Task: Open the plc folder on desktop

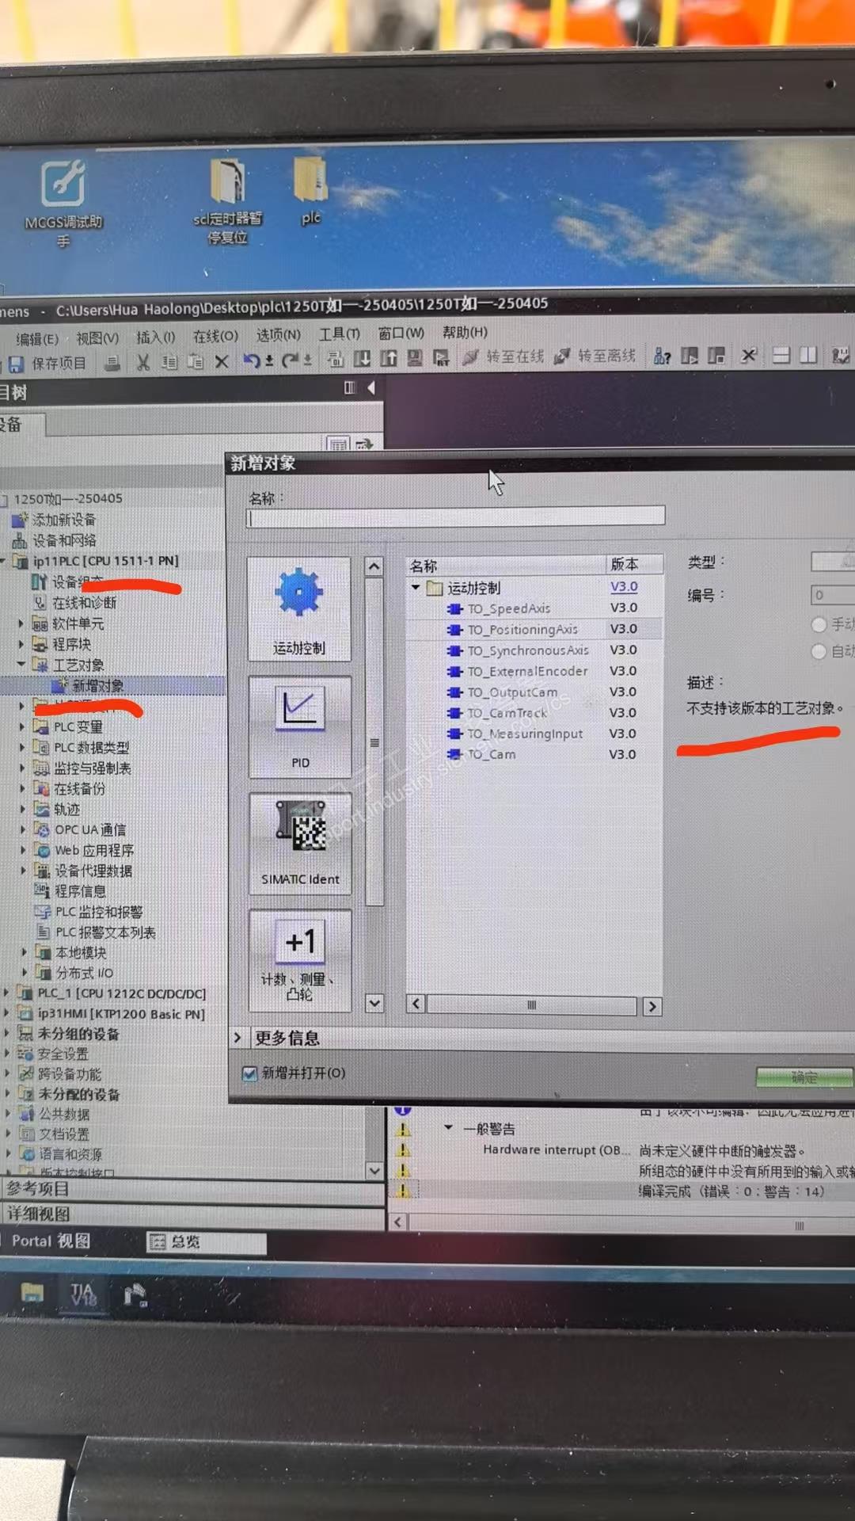Action: [x=311, y=190]
